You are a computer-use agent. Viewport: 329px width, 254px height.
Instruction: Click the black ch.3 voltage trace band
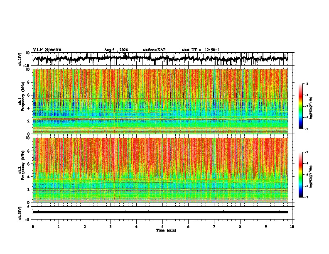pos(160,212)
